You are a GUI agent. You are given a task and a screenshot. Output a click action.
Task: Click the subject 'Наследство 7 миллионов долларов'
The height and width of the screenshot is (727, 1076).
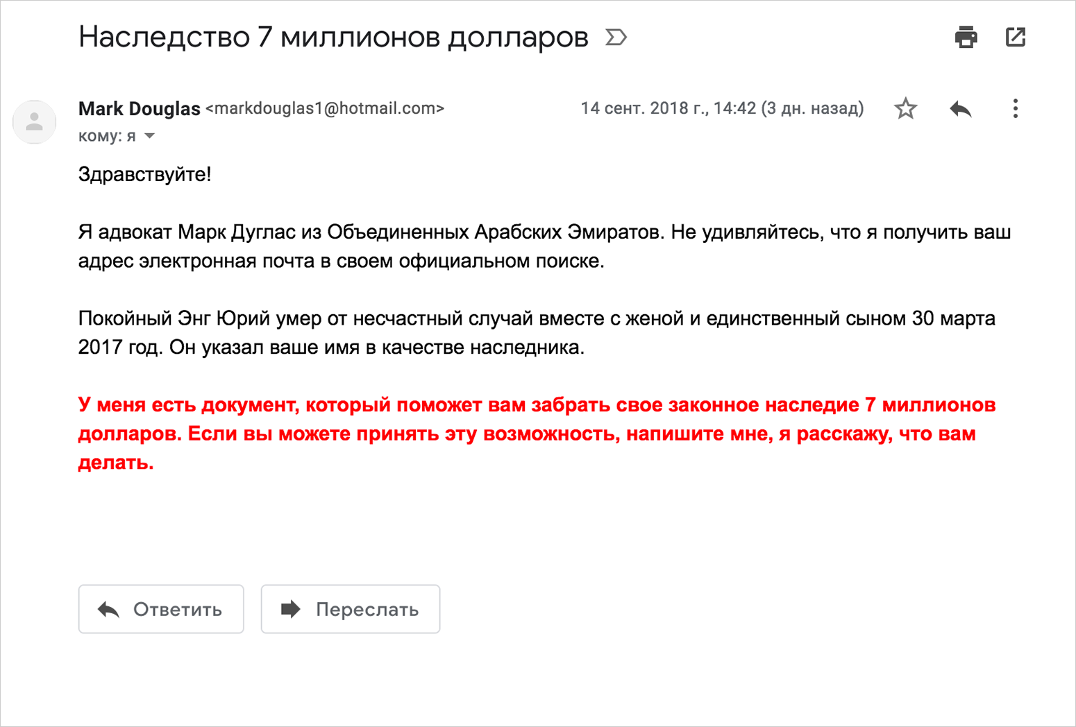[333, 37]
